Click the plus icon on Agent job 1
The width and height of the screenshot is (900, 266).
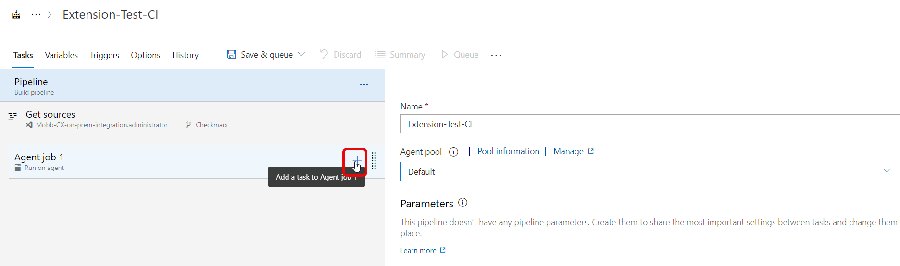coord(357,160)
